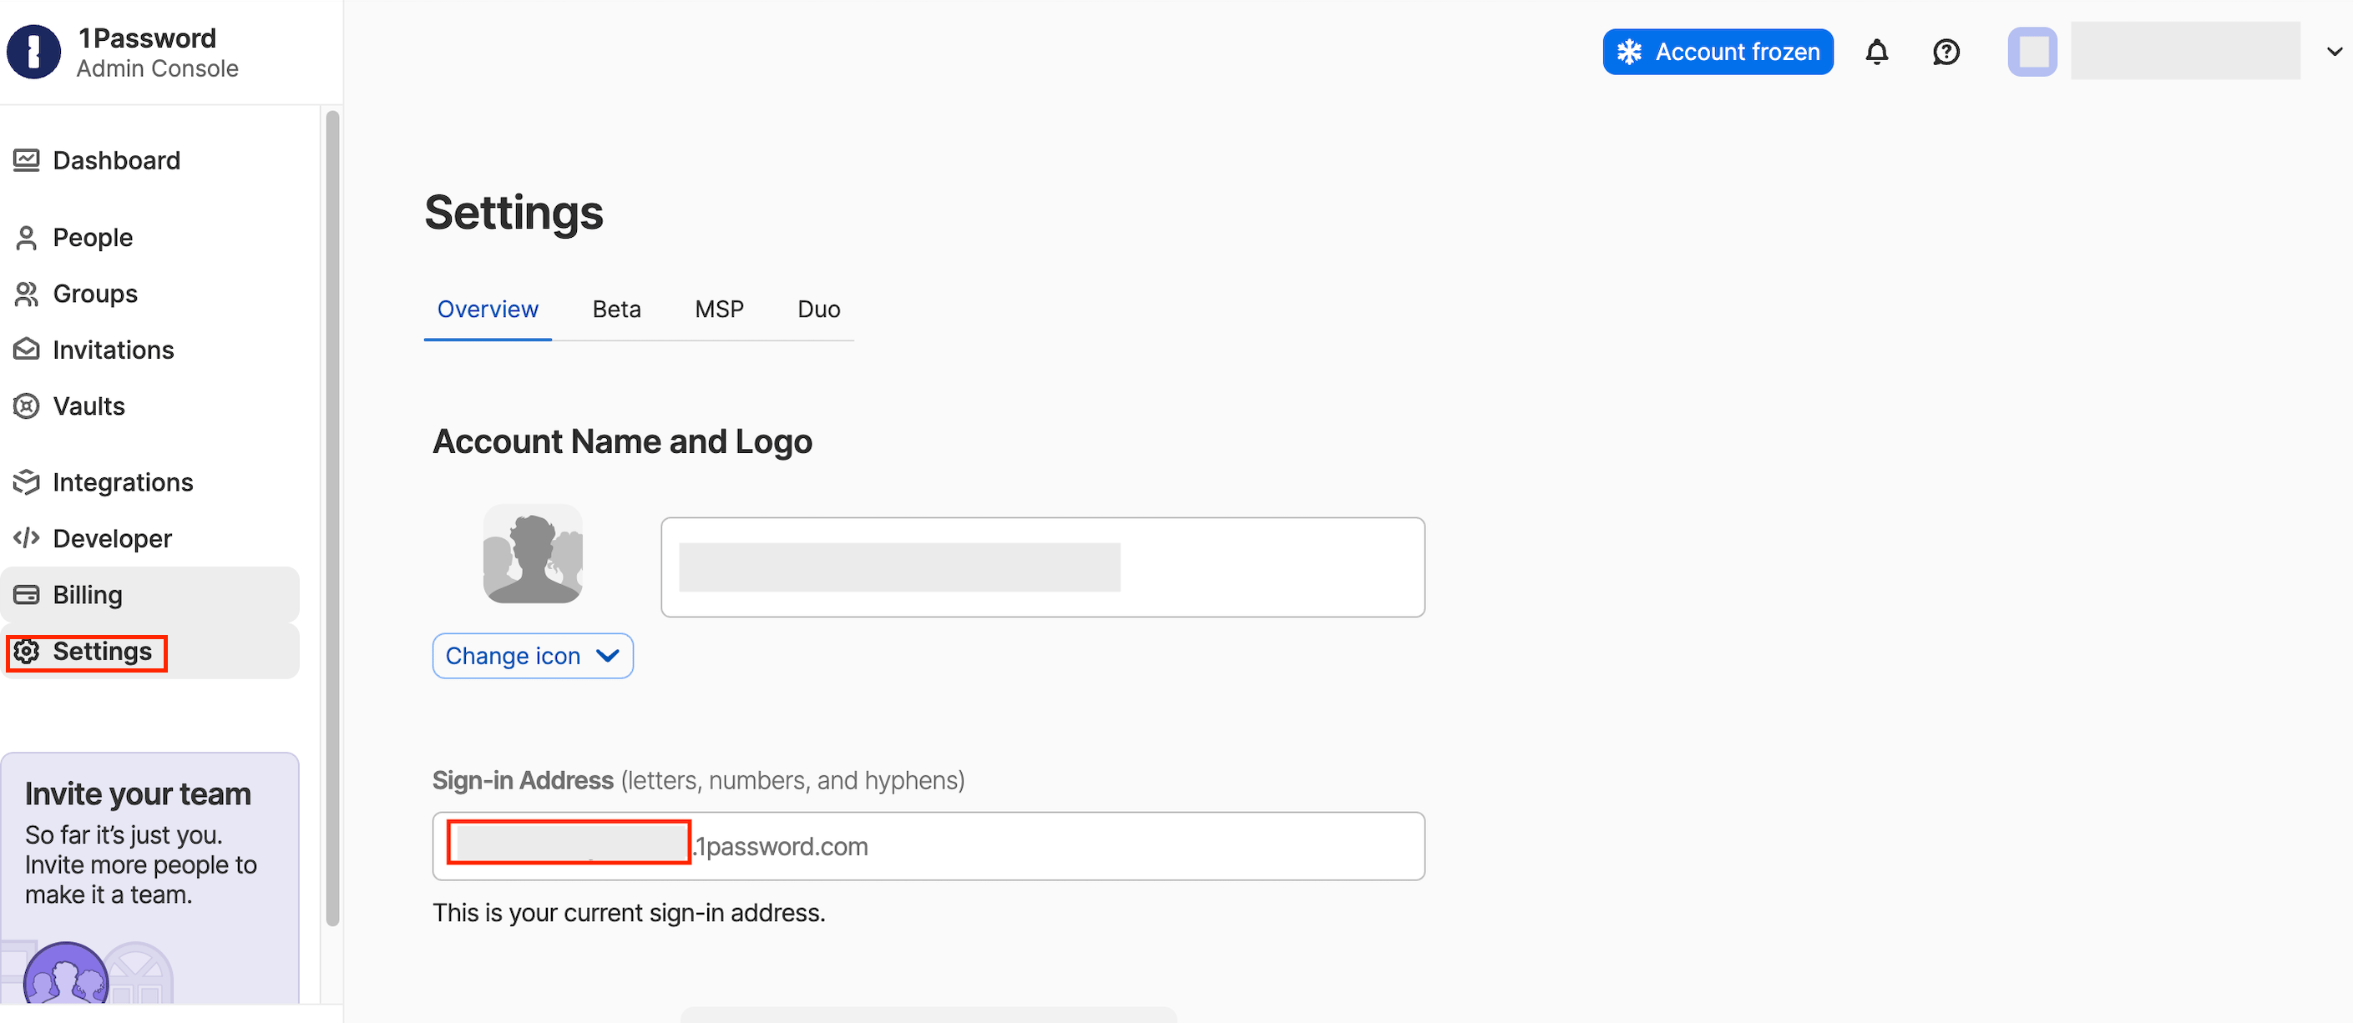This screenshot has width=2353, height=1023.
Task: Click the '.1password.com' domain suffix
Action: (x=781, y=846)
